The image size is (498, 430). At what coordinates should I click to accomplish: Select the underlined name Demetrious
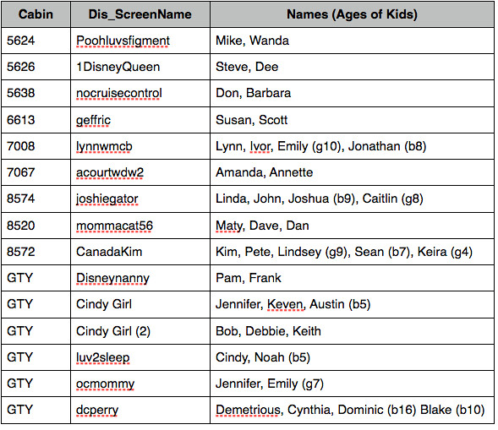[x=248, y=410]
